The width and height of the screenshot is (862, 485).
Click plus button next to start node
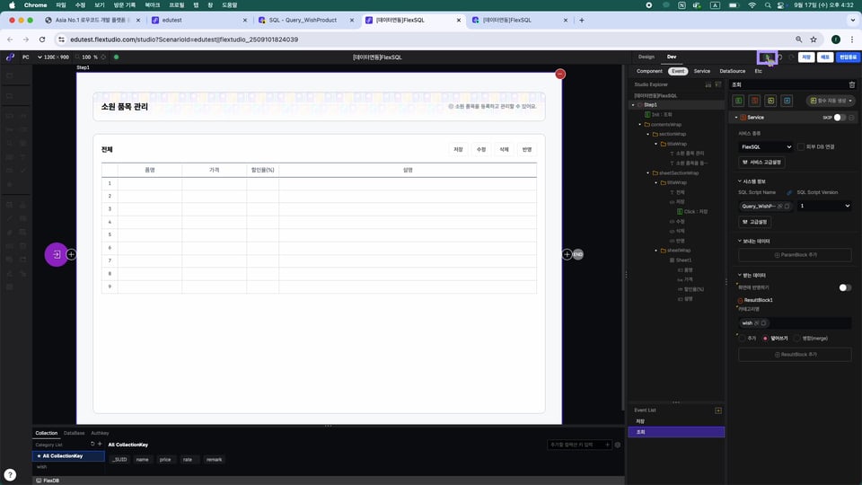click(x=71, y=254)
